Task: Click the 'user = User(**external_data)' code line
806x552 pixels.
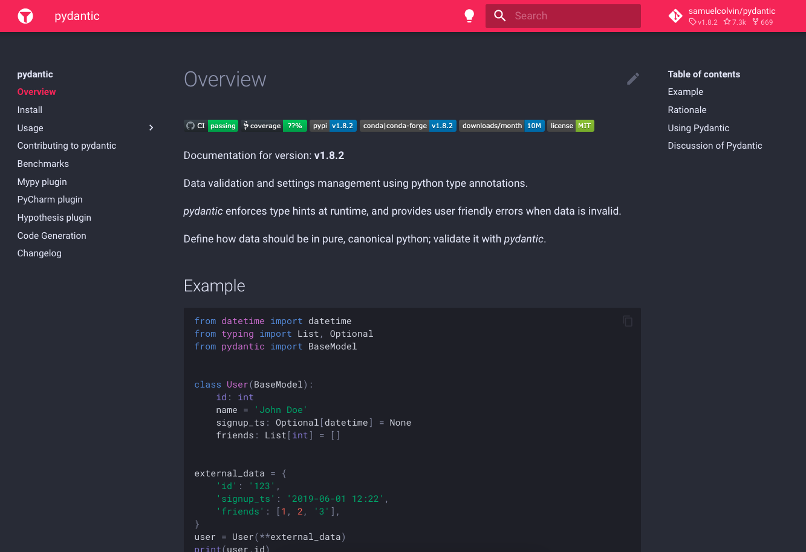Action: 270,537
